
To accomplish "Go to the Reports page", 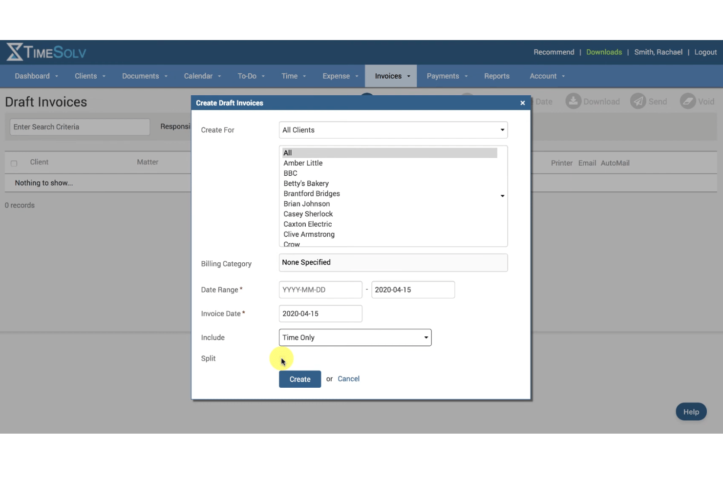I will 497,76.
